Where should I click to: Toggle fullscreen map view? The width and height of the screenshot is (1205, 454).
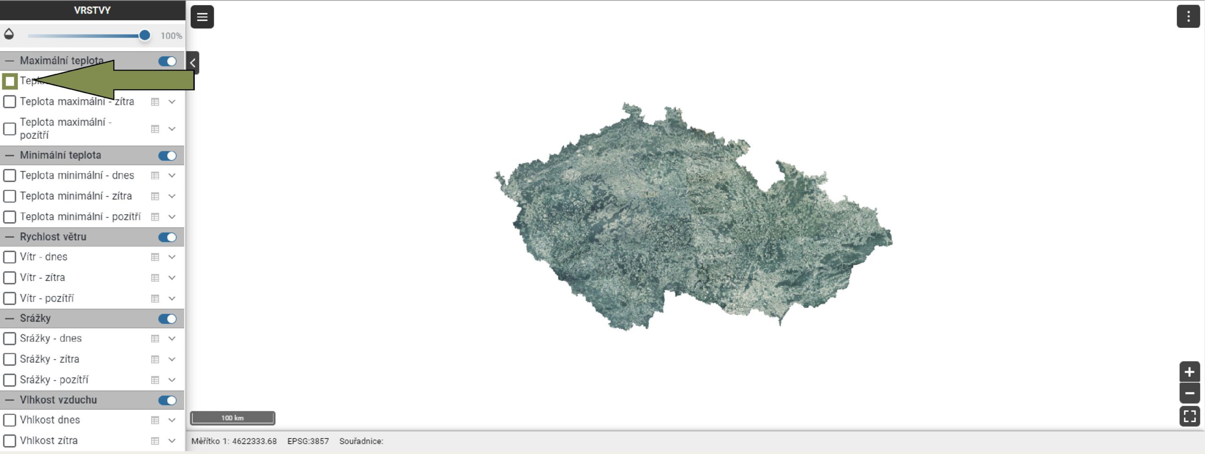[1189, 416]
